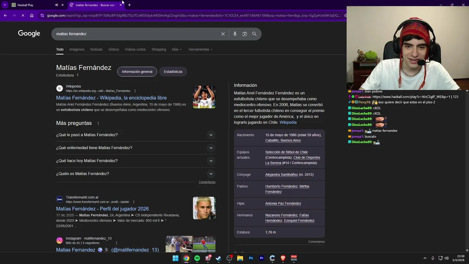Mute the Haxball Play tab audio
The width and height of the screenshot is (469, 264).
click(56, 5)
